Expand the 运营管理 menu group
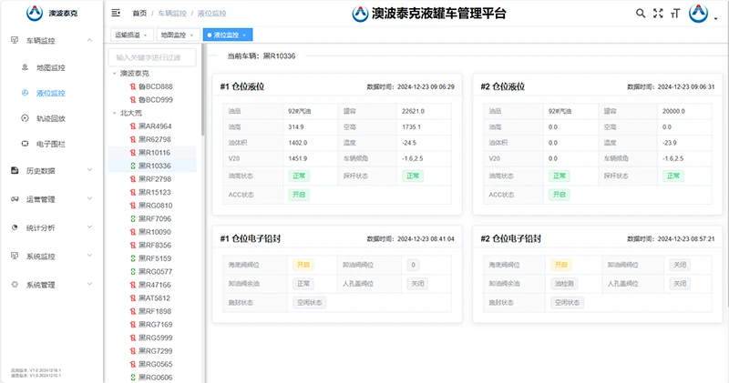Image resolution: width=729 pixels, height=383 pixels. (x=89, y=199)
